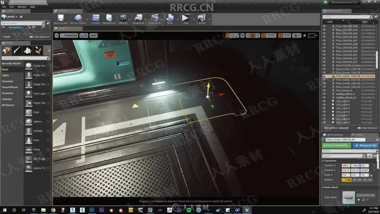Set Mobility to Static

pyautogui.click(x=347, y=180)
